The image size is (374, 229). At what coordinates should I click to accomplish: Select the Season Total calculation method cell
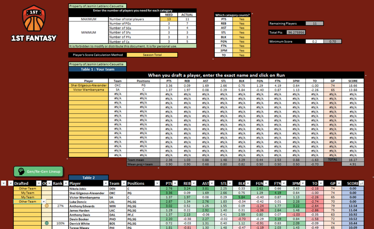pyautogui.click(x=152, y=55)
